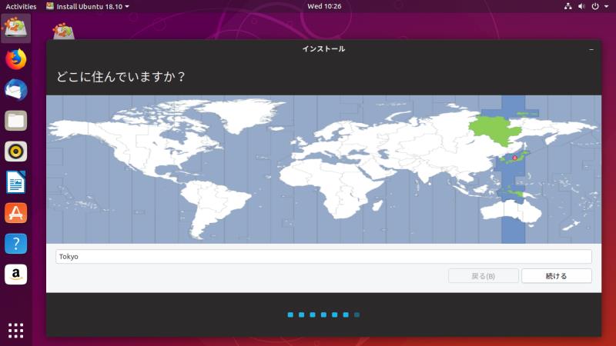
Task: Select the Ubuntu installer dock icon
Action: click(x=15, y=28)
